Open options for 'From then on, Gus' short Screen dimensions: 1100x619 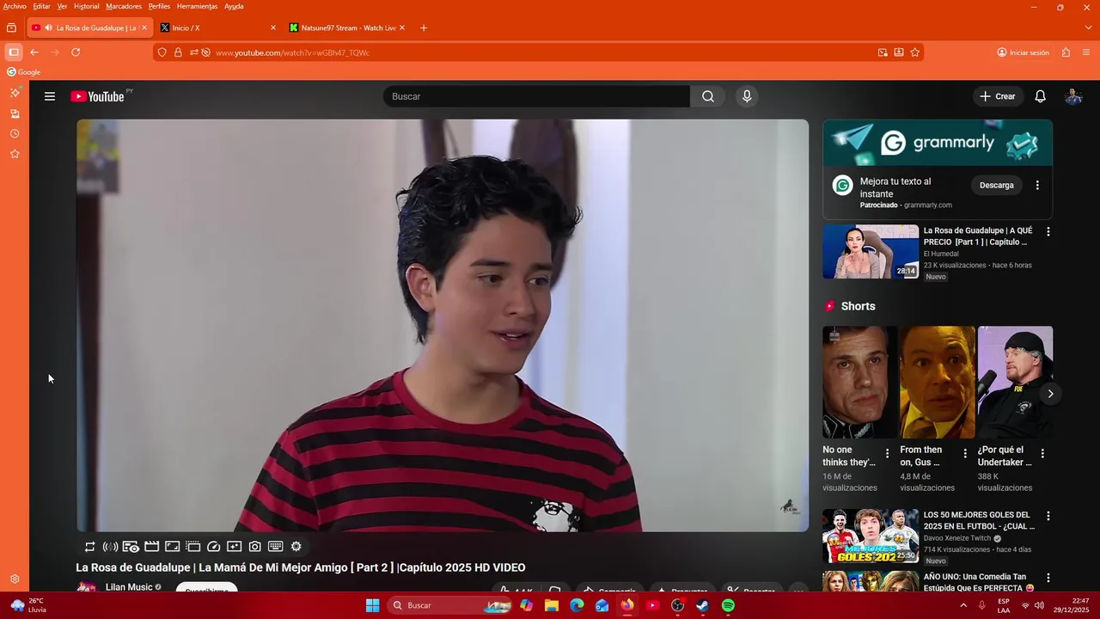tap(965, 453)
